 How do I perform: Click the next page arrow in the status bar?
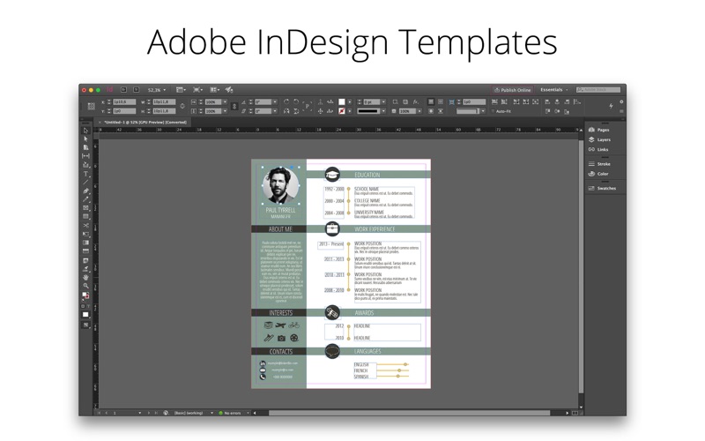click(149, 413)
